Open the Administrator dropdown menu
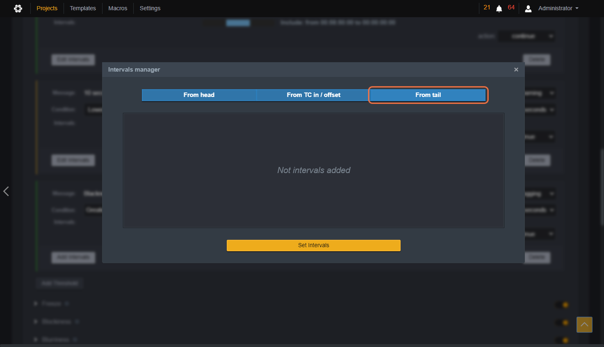The image size is (604, 347). [558, 8]
